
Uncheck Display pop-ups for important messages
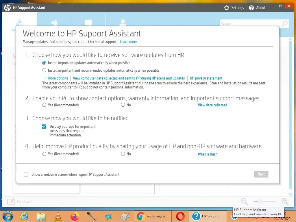tap(44, 127)
